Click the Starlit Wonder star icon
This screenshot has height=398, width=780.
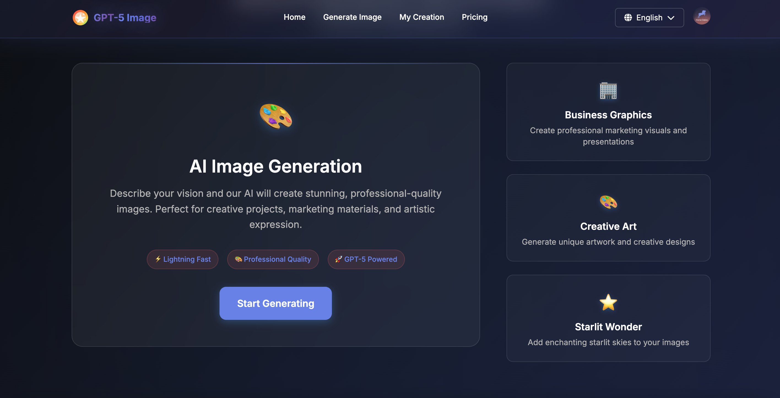coord(608,302)
